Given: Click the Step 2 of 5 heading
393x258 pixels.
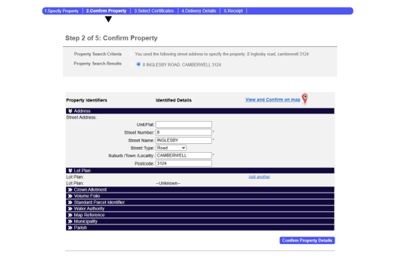Looking at the screenshot, I should 112,38.
